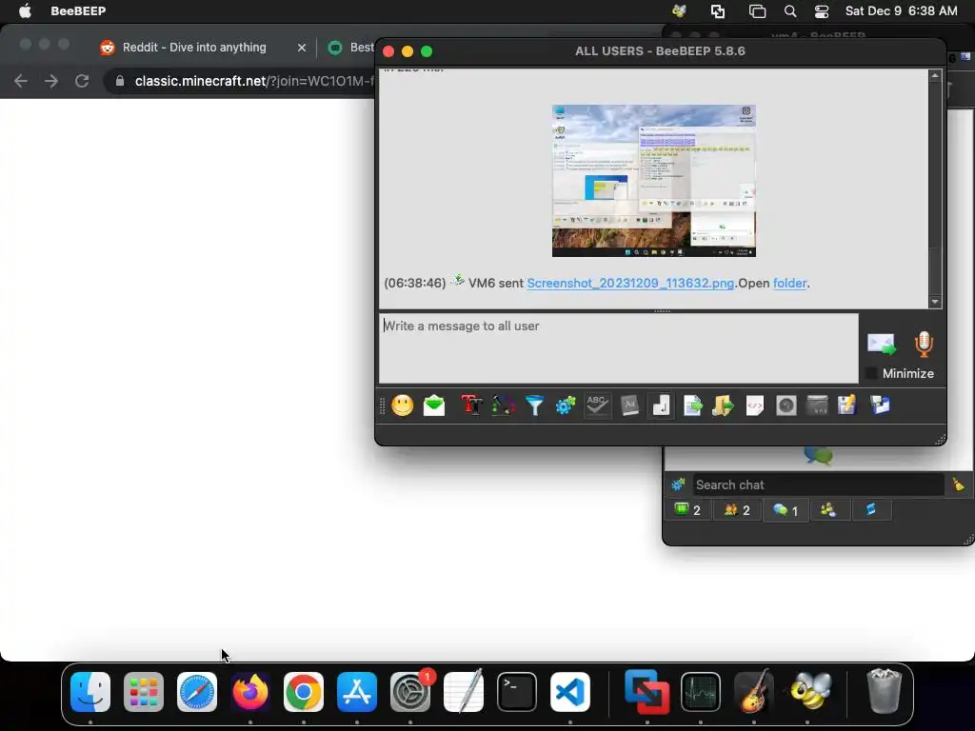Open Google Chrome from the Dock
Screen dimensions: 975x731
pyautogui.click(x=304, y=692)
